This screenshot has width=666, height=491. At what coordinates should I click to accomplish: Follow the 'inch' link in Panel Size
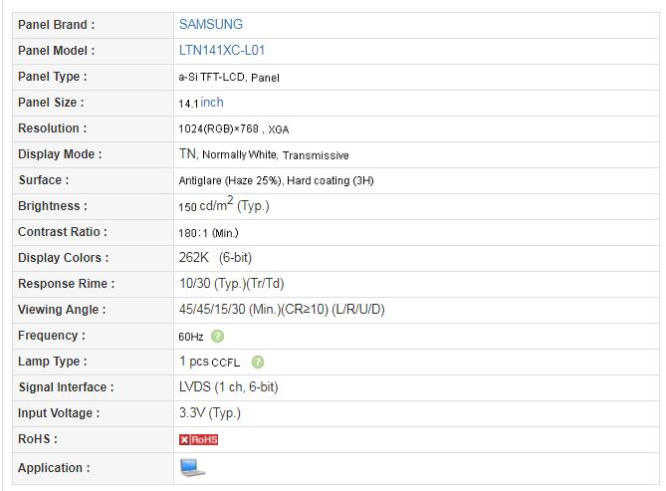[212, 103]
